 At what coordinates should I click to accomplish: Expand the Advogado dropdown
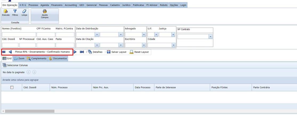(x=144, y=35)
